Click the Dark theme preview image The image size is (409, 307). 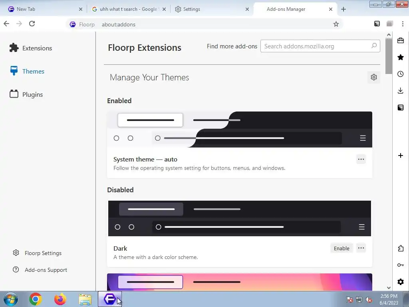coord(240,219)
